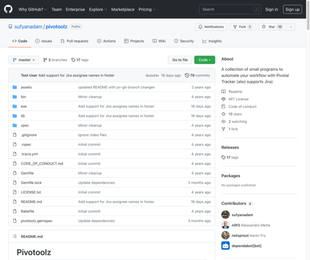The width and height of the screenshot is (310, 260).
Task: Open the MIT License link
Action: [x=238, y=99]
